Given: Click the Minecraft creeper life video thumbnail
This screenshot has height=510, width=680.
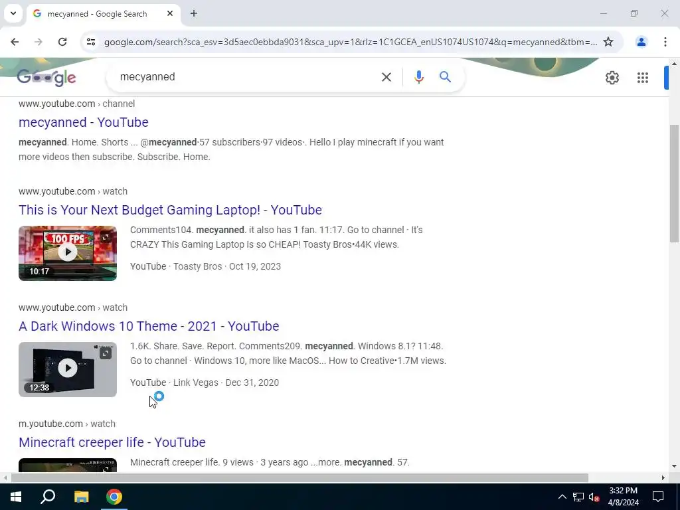Looking at the screenshot, I should click(x=68, y=466).
